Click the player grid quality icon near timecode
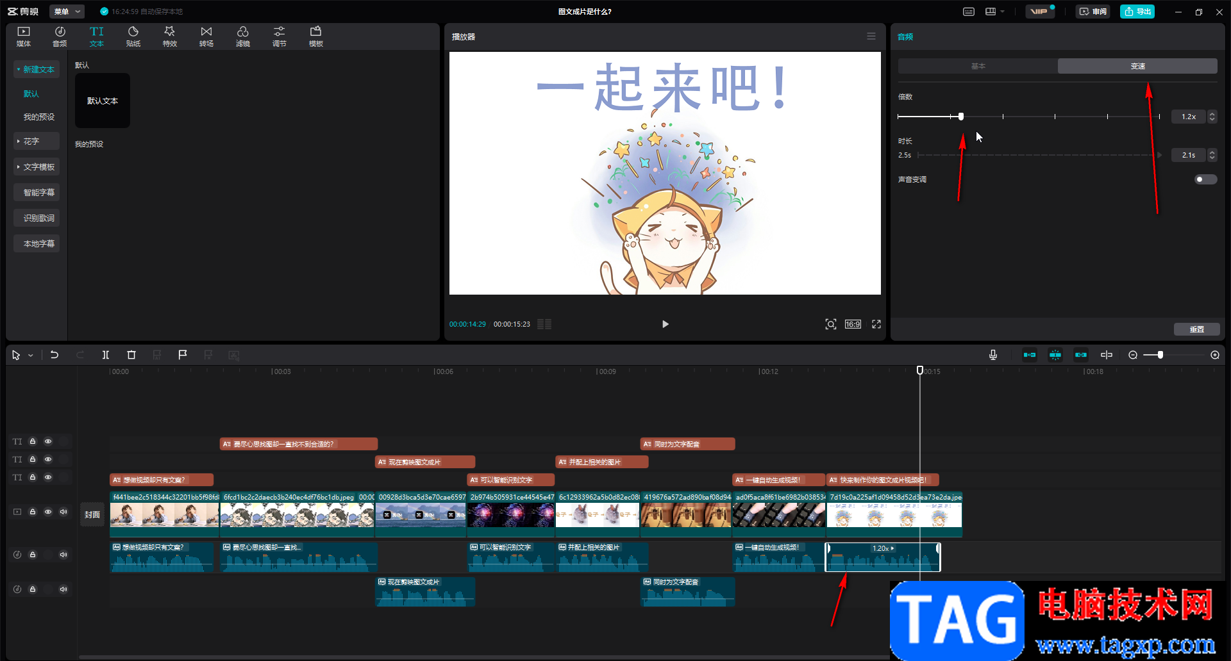The image size is (1231, 661). click(544, 324)
